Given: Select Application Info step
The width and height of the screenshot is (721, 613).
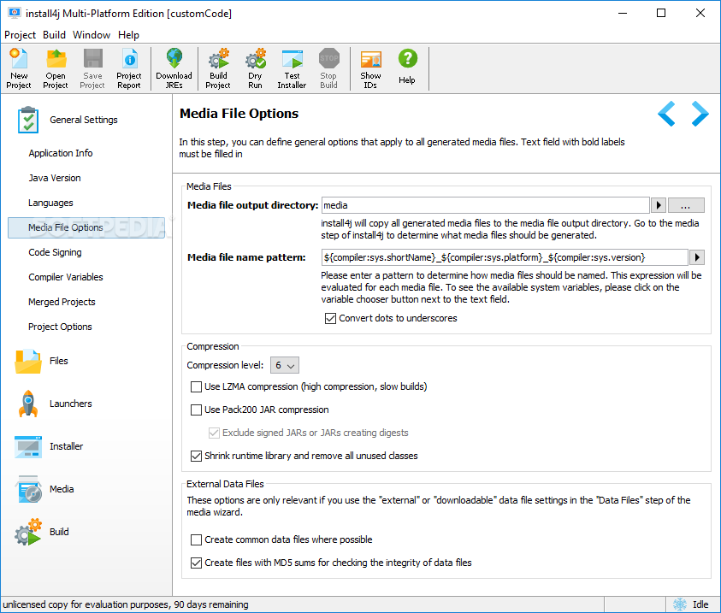Looking at the screenshot, I should [60, 154].
